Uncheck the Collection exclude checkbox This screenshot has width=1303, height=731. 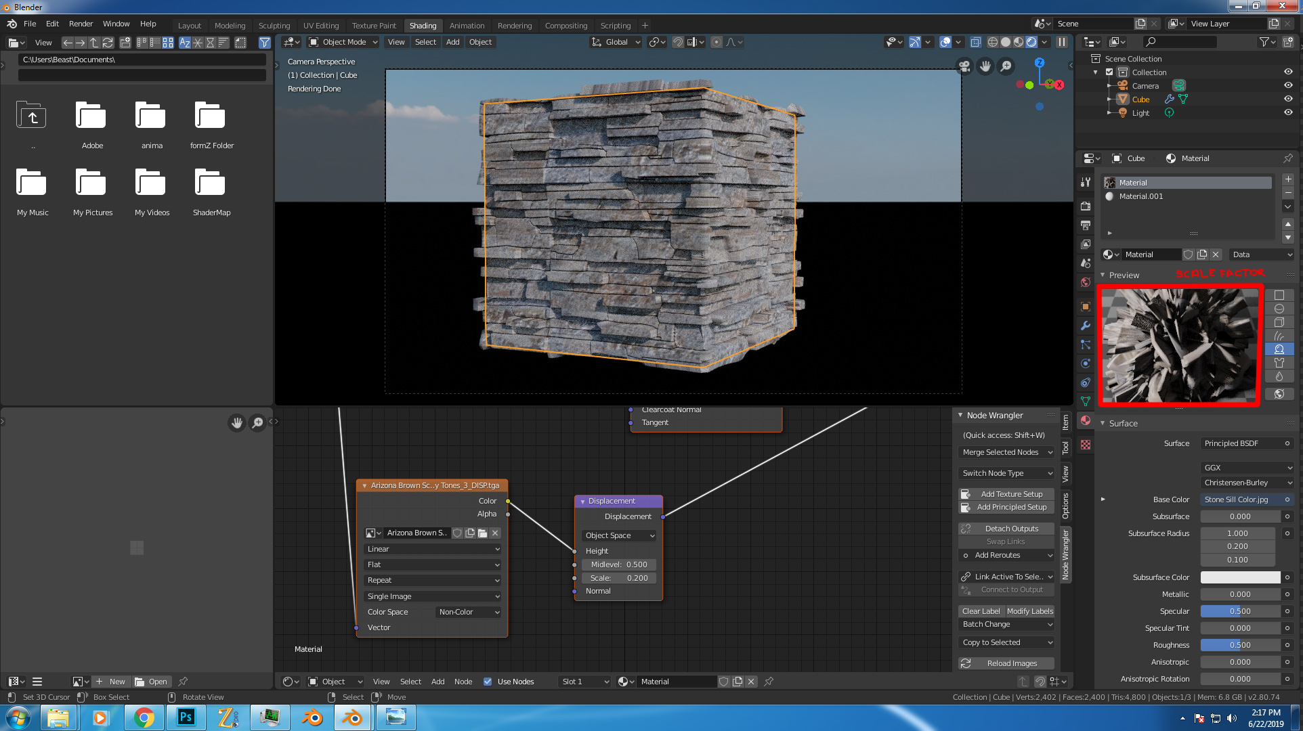(x=1109, y=72)
